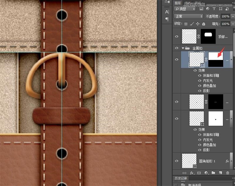Click the 不透明度 100% value field
This screenshot has height=186, width=235.
click(226, 16)
